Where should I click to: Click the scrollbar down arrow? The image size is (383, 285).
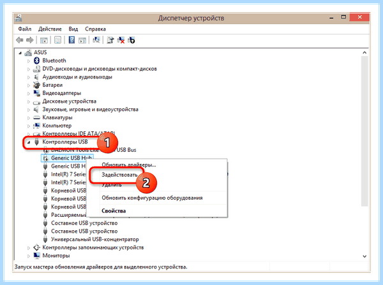[x=364, y=256]
